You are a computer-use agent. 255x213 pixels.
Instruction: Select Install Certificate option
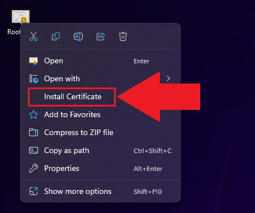73,96
